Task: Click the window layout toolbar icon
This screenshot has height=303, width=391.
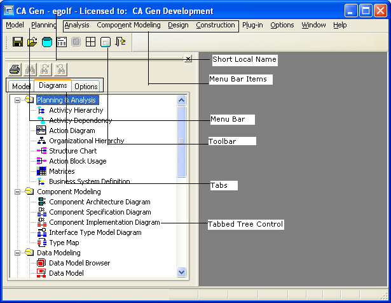Action: coord(106,41)
